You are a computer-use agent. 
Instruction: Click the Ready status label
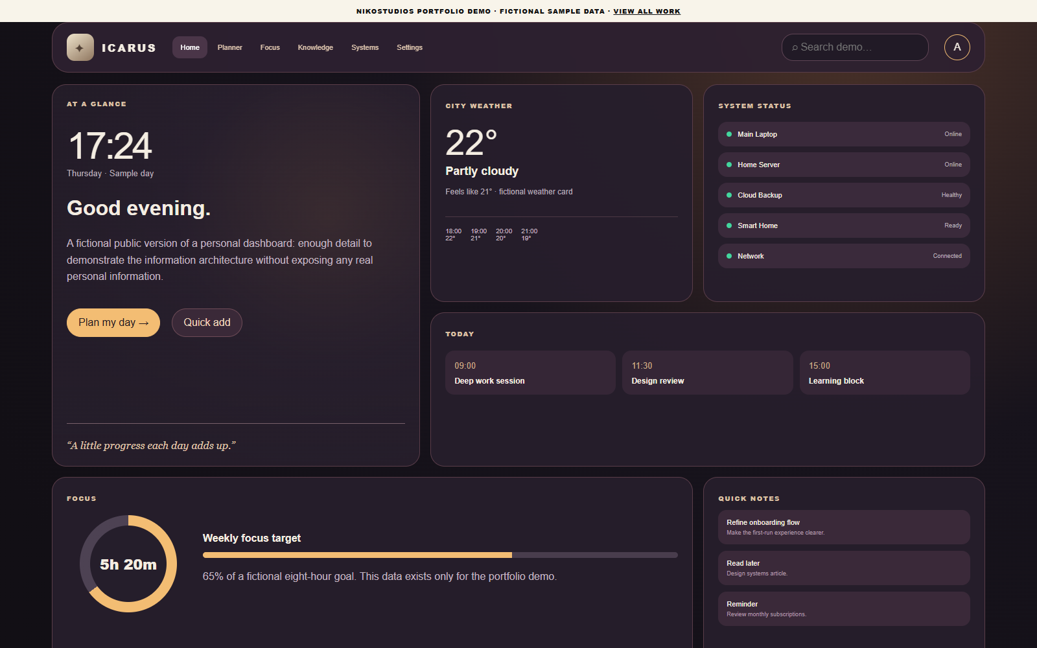(953, 226)
